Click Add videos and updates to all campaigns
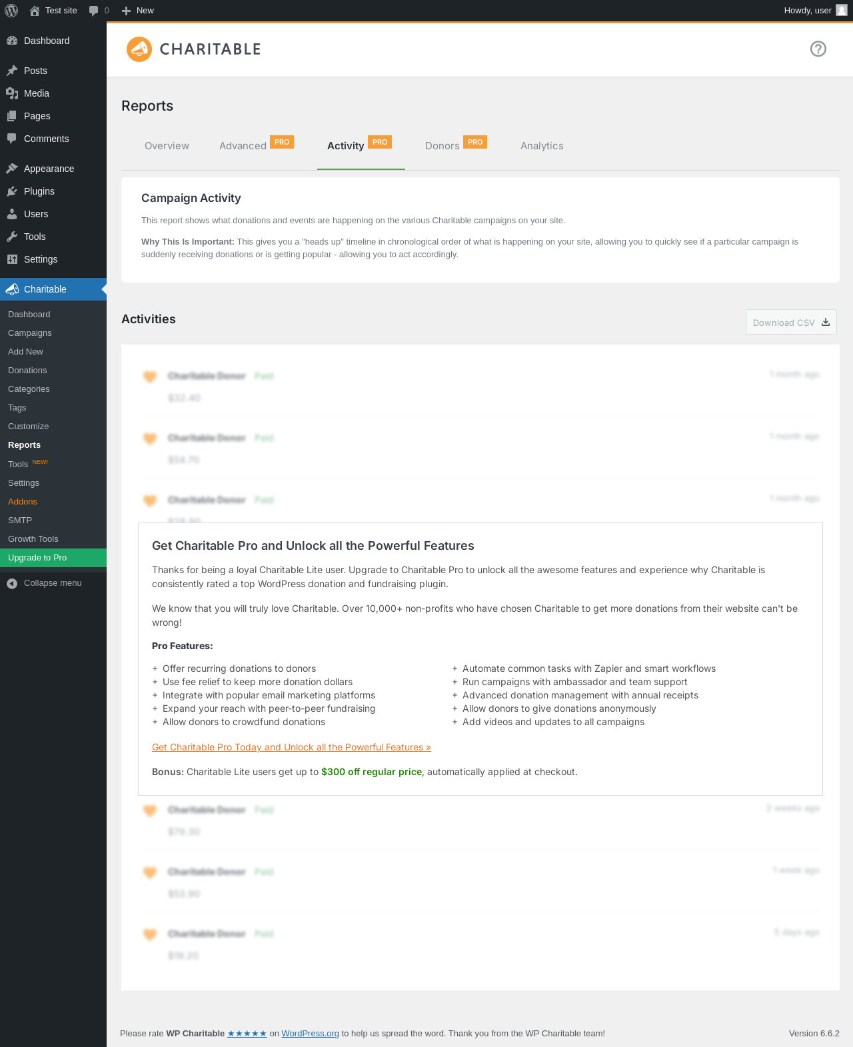853x1047 pixels. pyautogui.click(x=553, y=722)
